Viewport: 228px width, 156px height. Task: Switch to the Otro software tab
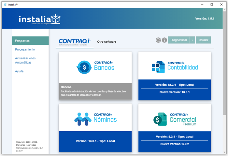point(107,42)
